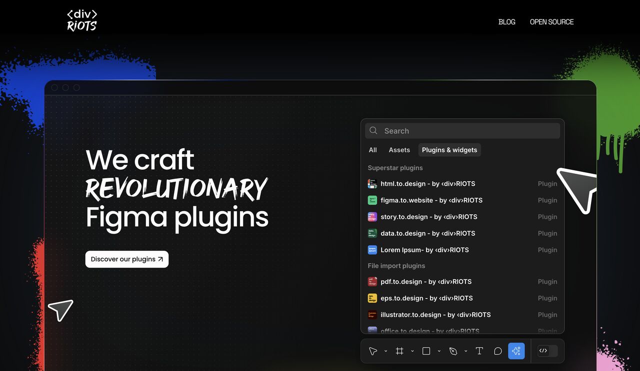Image resolution: width=640 pixels, height=371 pixels.
Task: Click illustrator.to.design plugin icon
Action: click(372, 315)
